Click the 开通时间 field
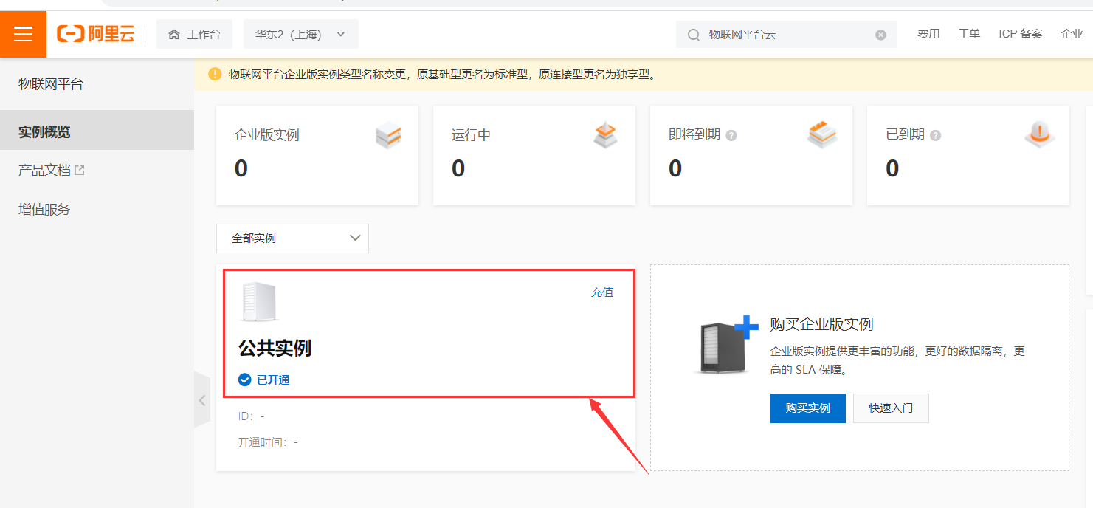 click(x=268, y=442)
